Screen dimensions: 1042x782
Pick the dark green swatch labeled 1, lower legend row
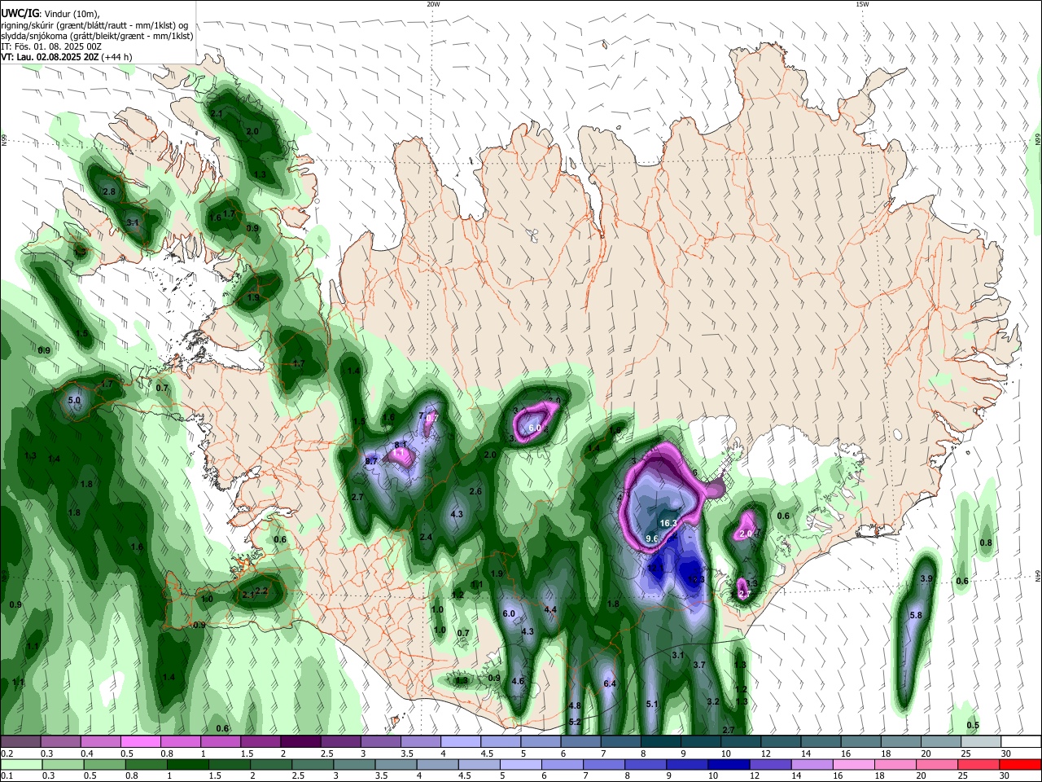point(188,764)
